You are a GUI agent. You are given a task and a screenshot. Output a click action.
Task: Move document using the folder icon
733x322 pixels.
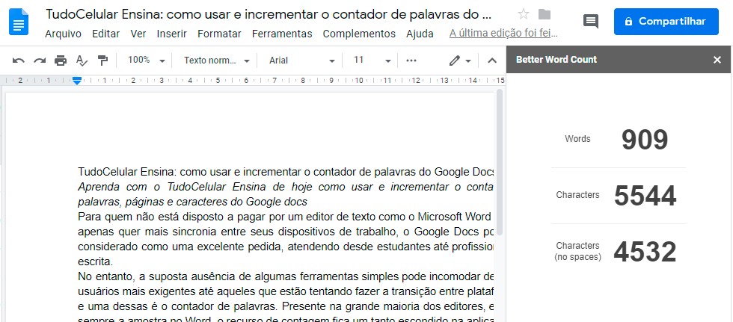[x=544, y=14]
